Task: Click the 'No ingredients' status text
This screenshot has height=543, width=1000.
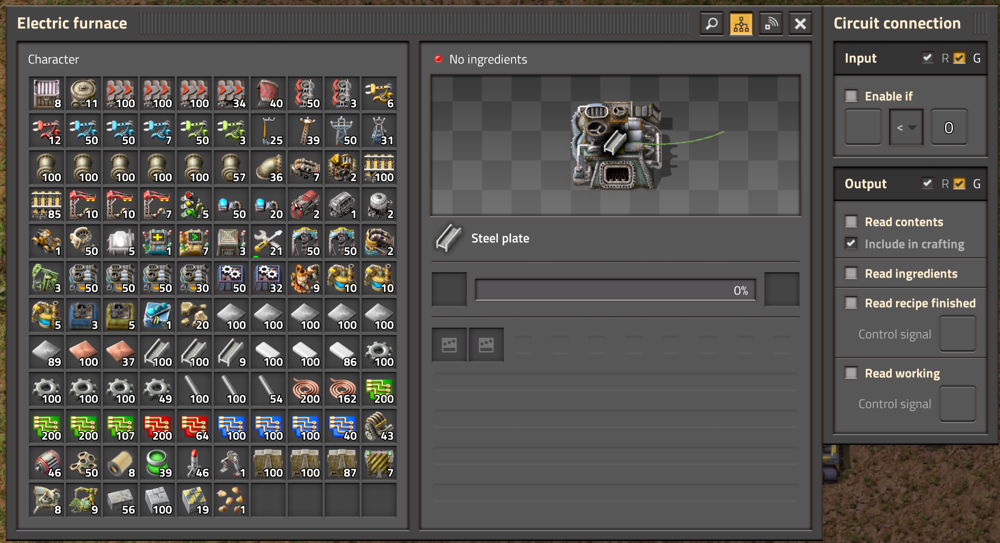Action: coord(488,59)
